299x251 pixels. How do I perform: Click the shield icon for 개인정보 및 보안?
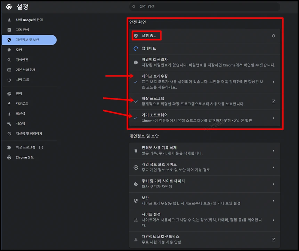pos(9,40)
